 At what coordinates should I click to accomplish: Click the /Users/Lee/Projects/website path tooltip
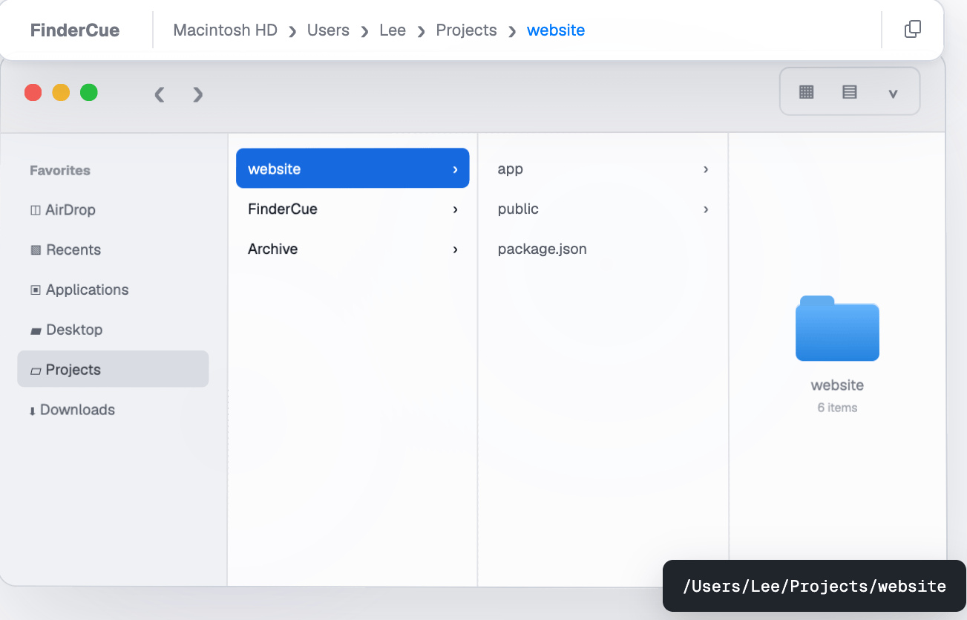814,586
